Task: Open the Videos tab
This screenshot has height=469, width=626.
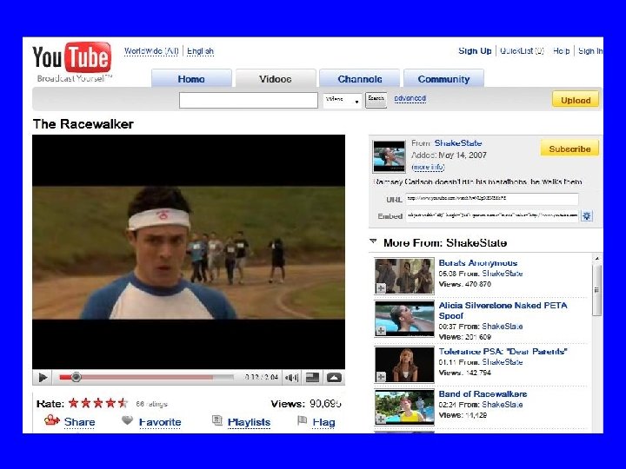Action: (x=276, y=78)
